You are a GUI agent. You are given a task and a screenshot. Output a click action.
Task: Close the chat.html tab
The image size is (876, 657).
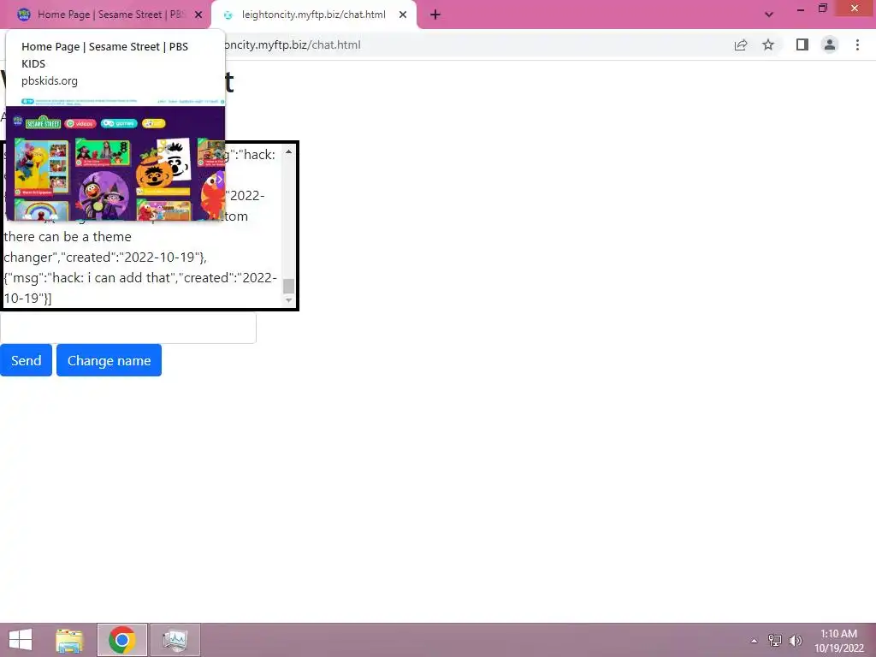tap(403, 15)
